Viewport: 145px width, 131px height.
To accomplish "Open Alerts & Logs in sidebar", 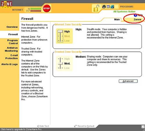I will point(10,64).
